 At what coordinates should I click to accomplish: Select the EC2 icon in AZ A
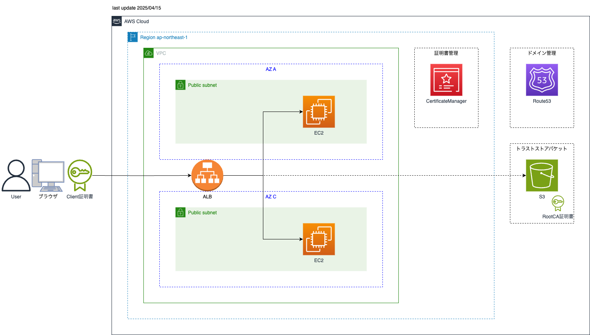[319, 112]
